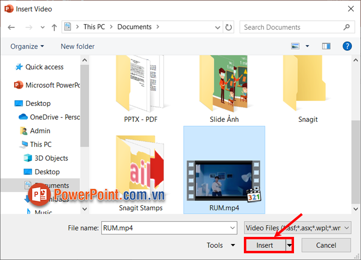Select the RUM.mp4 video thumbnail
The width and height of the screenshot is (361, 260).
click(x=224, y=181)
